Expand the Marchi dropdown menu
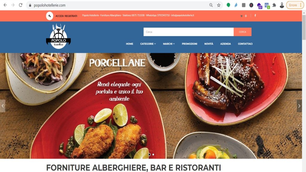Viewport: 306px width, 172px height. (169, 44)
